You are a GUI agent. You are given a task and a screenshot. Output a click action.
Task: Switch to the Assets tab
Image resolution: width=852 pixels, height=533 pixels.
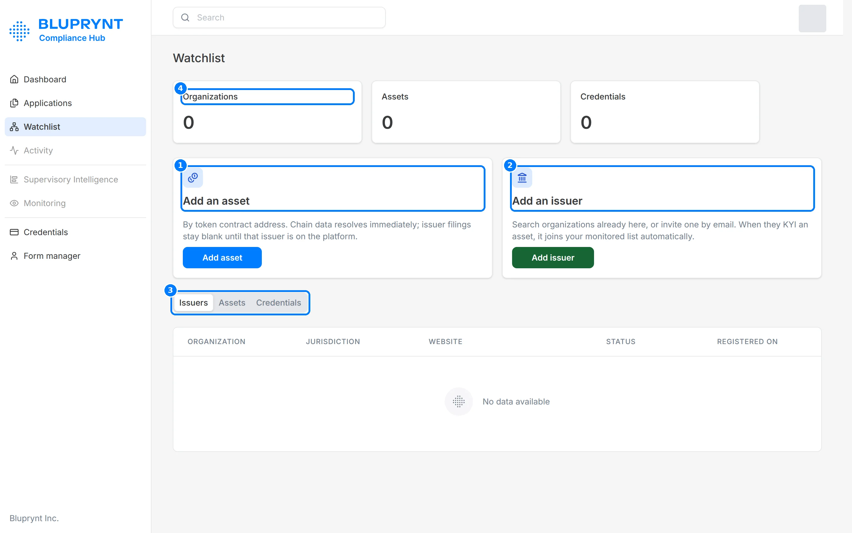232,302
